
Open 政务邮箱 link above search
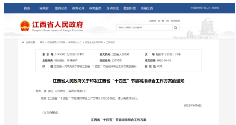click(x=175, y=21)
